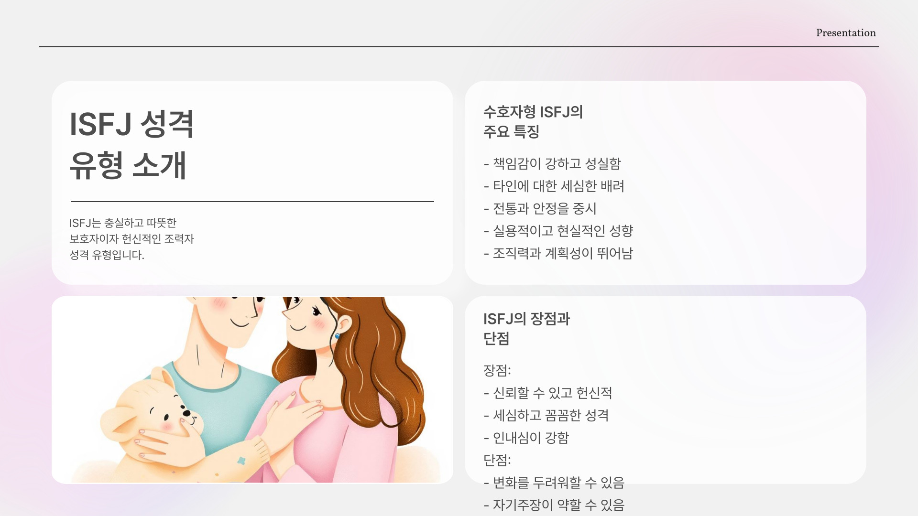Click the '실용적이고 현실적인 성향' bullet
The width and height of the screenshot is (918, 516).
558,231
